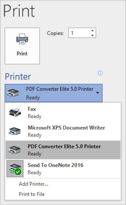This screenshot has width=126, height=205.
Task: Click the OneNote printer icon with checkmark
Action: (x=15, y=169)
